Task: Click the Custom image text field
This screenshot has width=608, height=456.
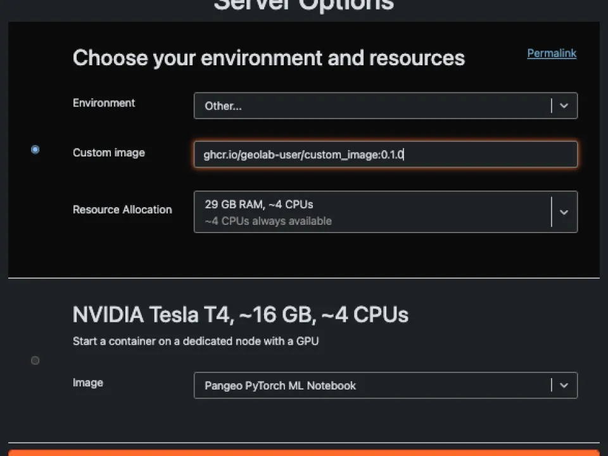Action: tap(386, 155)
